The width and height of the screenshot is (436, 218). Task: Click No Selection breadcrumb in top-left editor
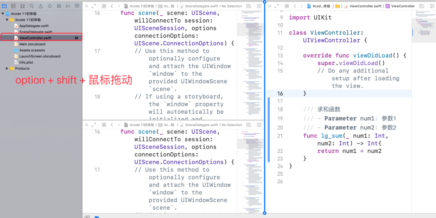click(x=232, y=6)
